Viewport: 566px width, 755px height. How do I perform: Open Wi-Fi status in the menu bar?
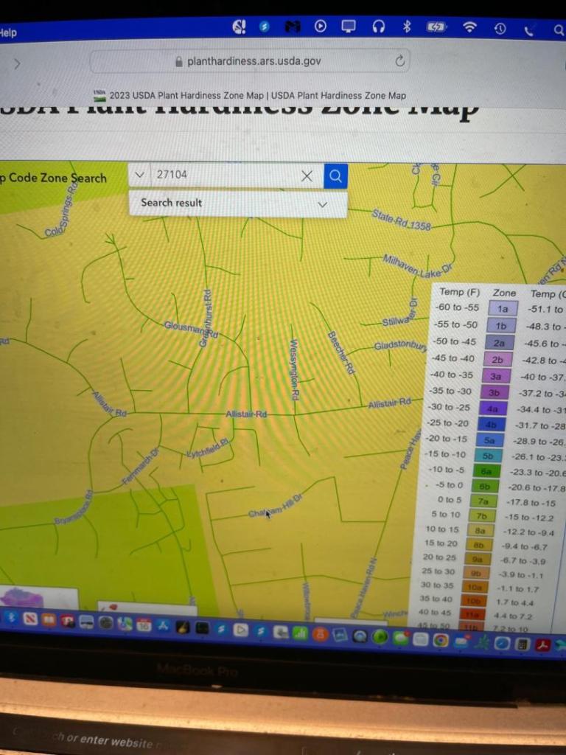coord(469,28)
